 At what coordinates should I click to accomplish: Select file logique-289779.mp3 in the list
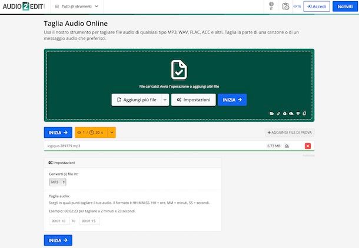click(x=64, y=146)
